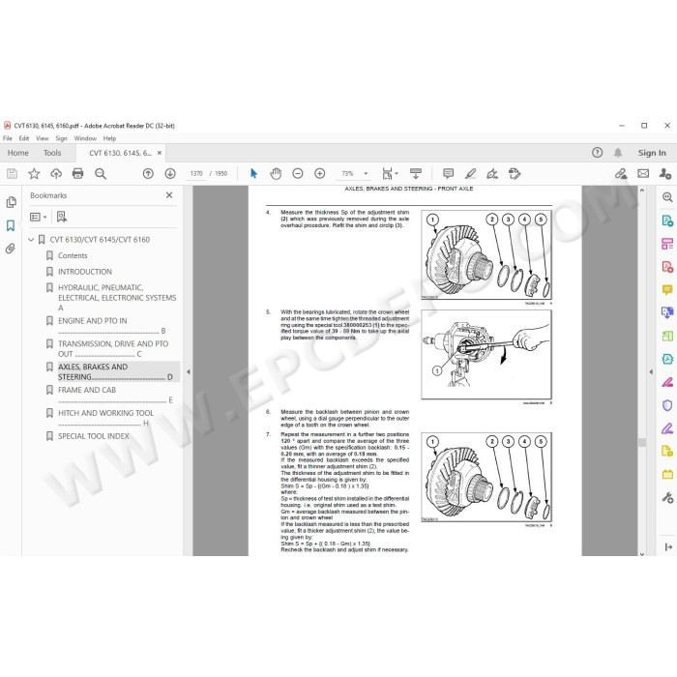Select AXLES, BRAKES AND STEERING bookmark

(x=115, y=371)
